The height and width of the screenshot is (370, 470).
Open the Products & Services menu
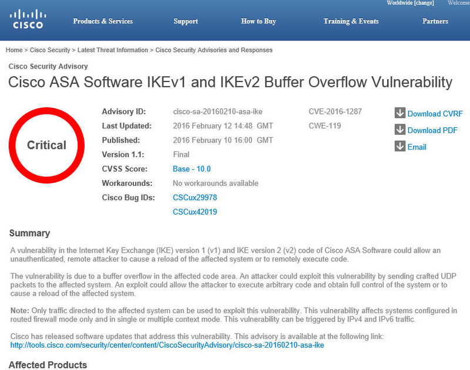[x=103, y=22]
